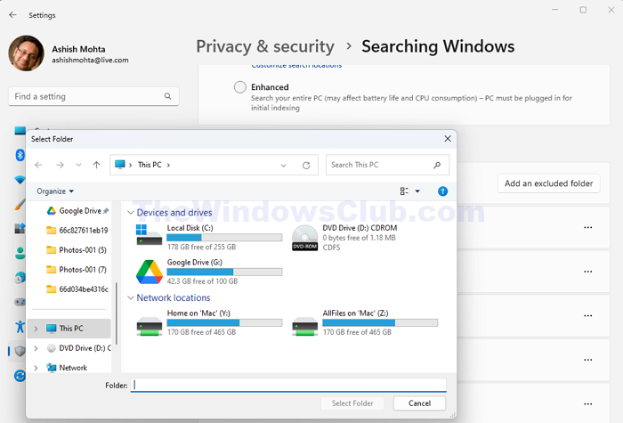Select AllFiles on 'Mac' (Z:) network drive
Screen dimensions: 623x423
click(x=365, y=322)
